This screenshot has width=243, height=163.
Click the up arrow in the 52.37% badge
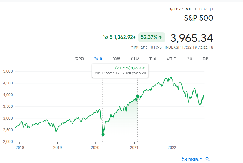point(160,37)
